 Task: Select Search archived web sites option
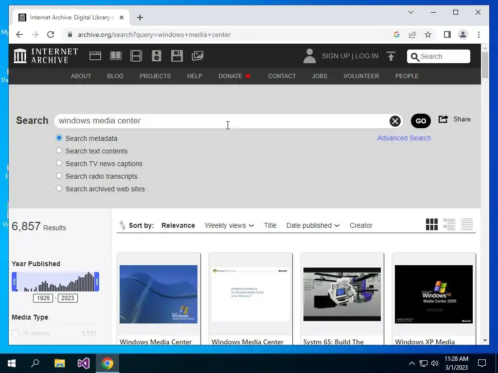[59, 188]
